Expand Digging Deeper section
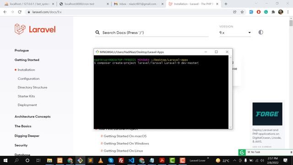 27,136
